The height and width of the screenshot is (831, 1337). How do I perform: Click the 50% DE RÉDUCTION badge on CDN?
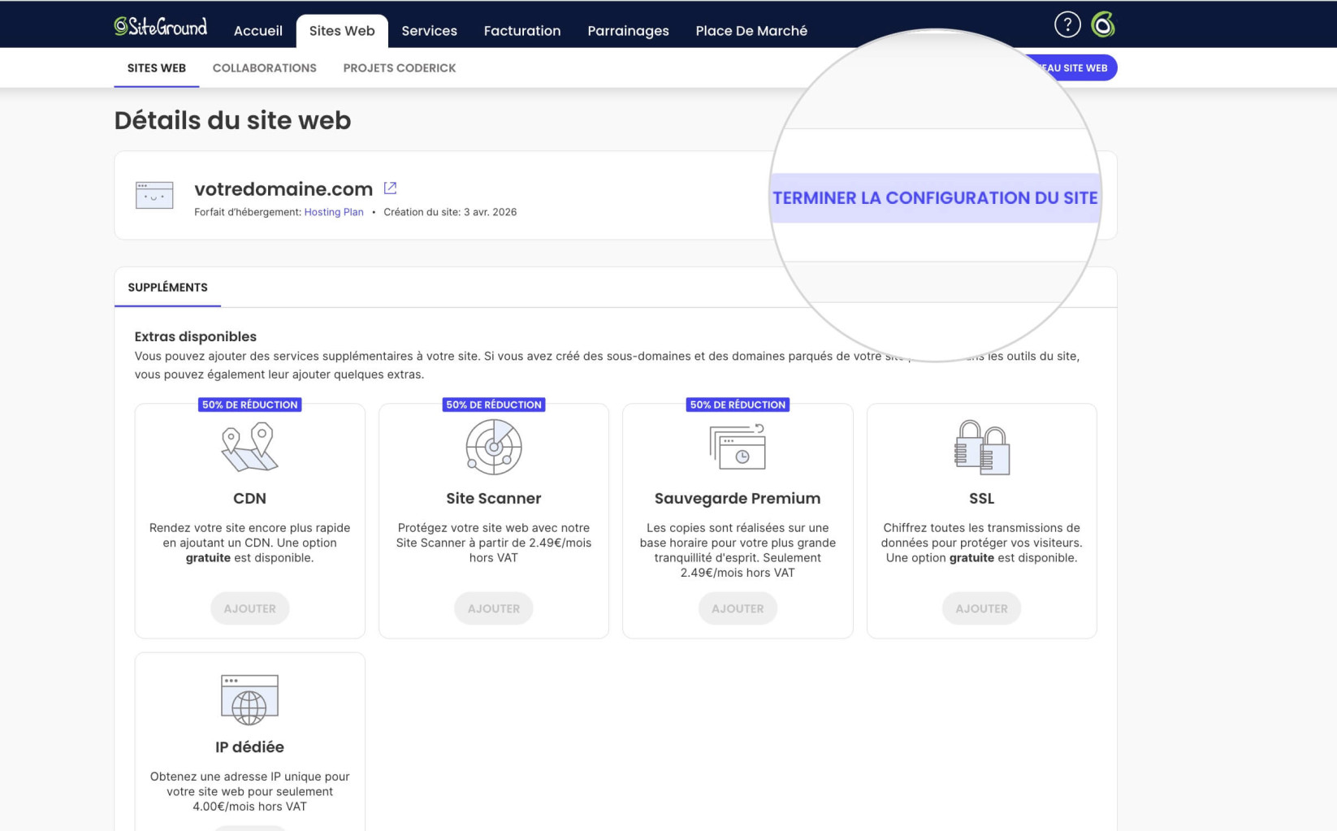(250, 405)
